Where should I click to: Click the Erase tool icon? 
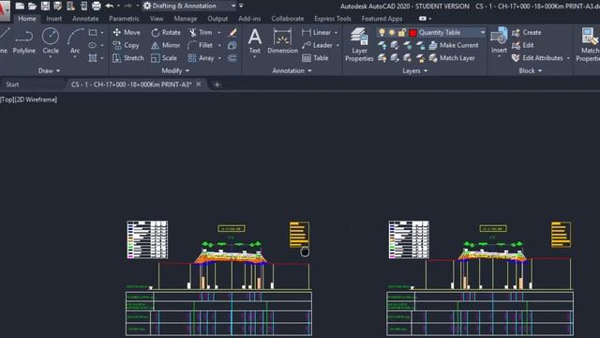click(232, 33)
